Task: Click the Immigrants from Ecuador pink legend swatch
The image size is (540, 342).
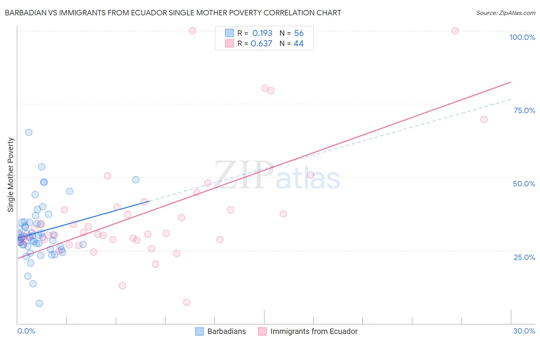Action: [262, 331]
